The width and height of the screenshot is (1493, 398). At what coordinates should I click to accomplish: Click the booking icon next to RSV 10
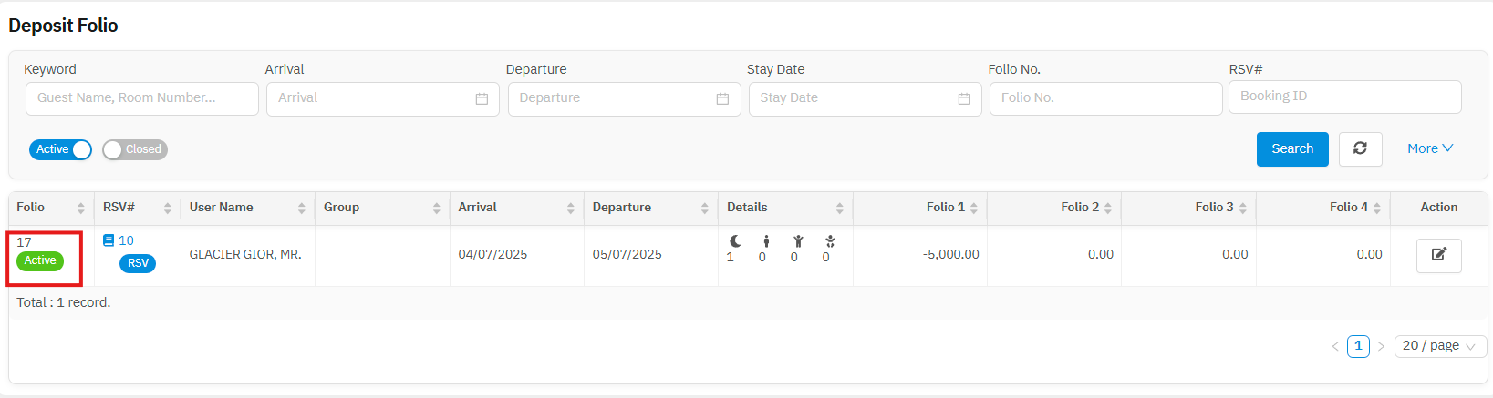point(109,240)
